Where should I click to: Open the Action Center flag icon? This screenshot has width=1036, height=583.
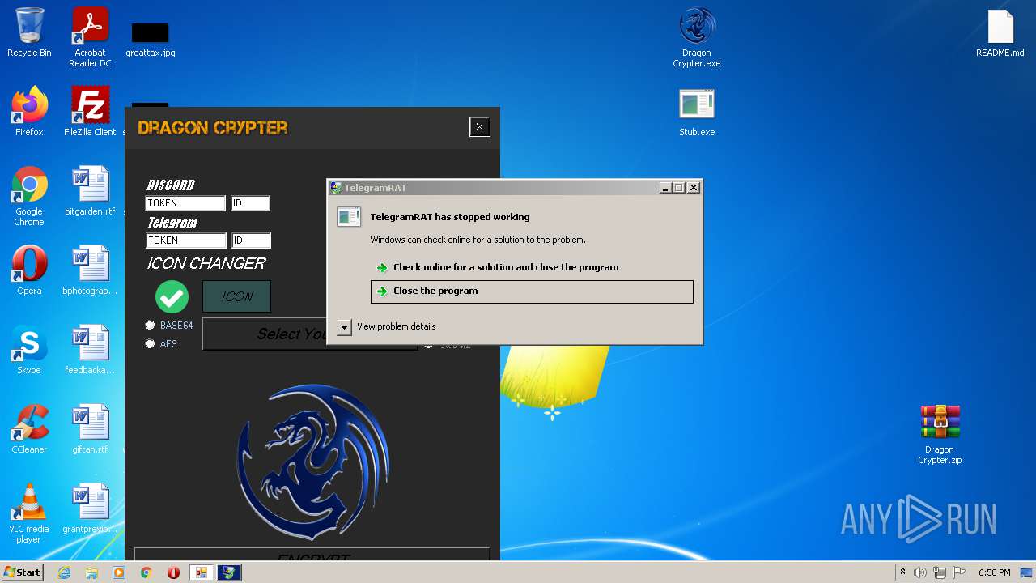(957, 572)
